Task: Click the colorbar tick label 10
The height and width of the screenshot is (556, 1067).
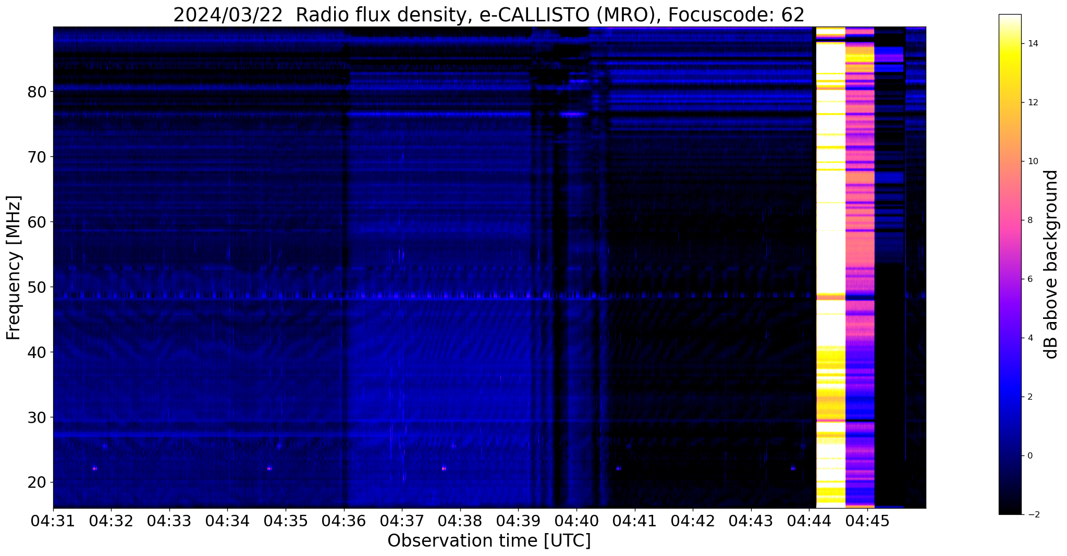Action: 1033,162
